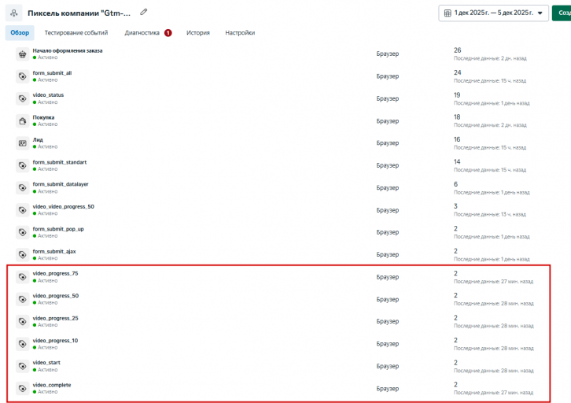
Task: Click shopping bag icon of Покупка event
Action: pyautogui.click(x=23, y=121)
